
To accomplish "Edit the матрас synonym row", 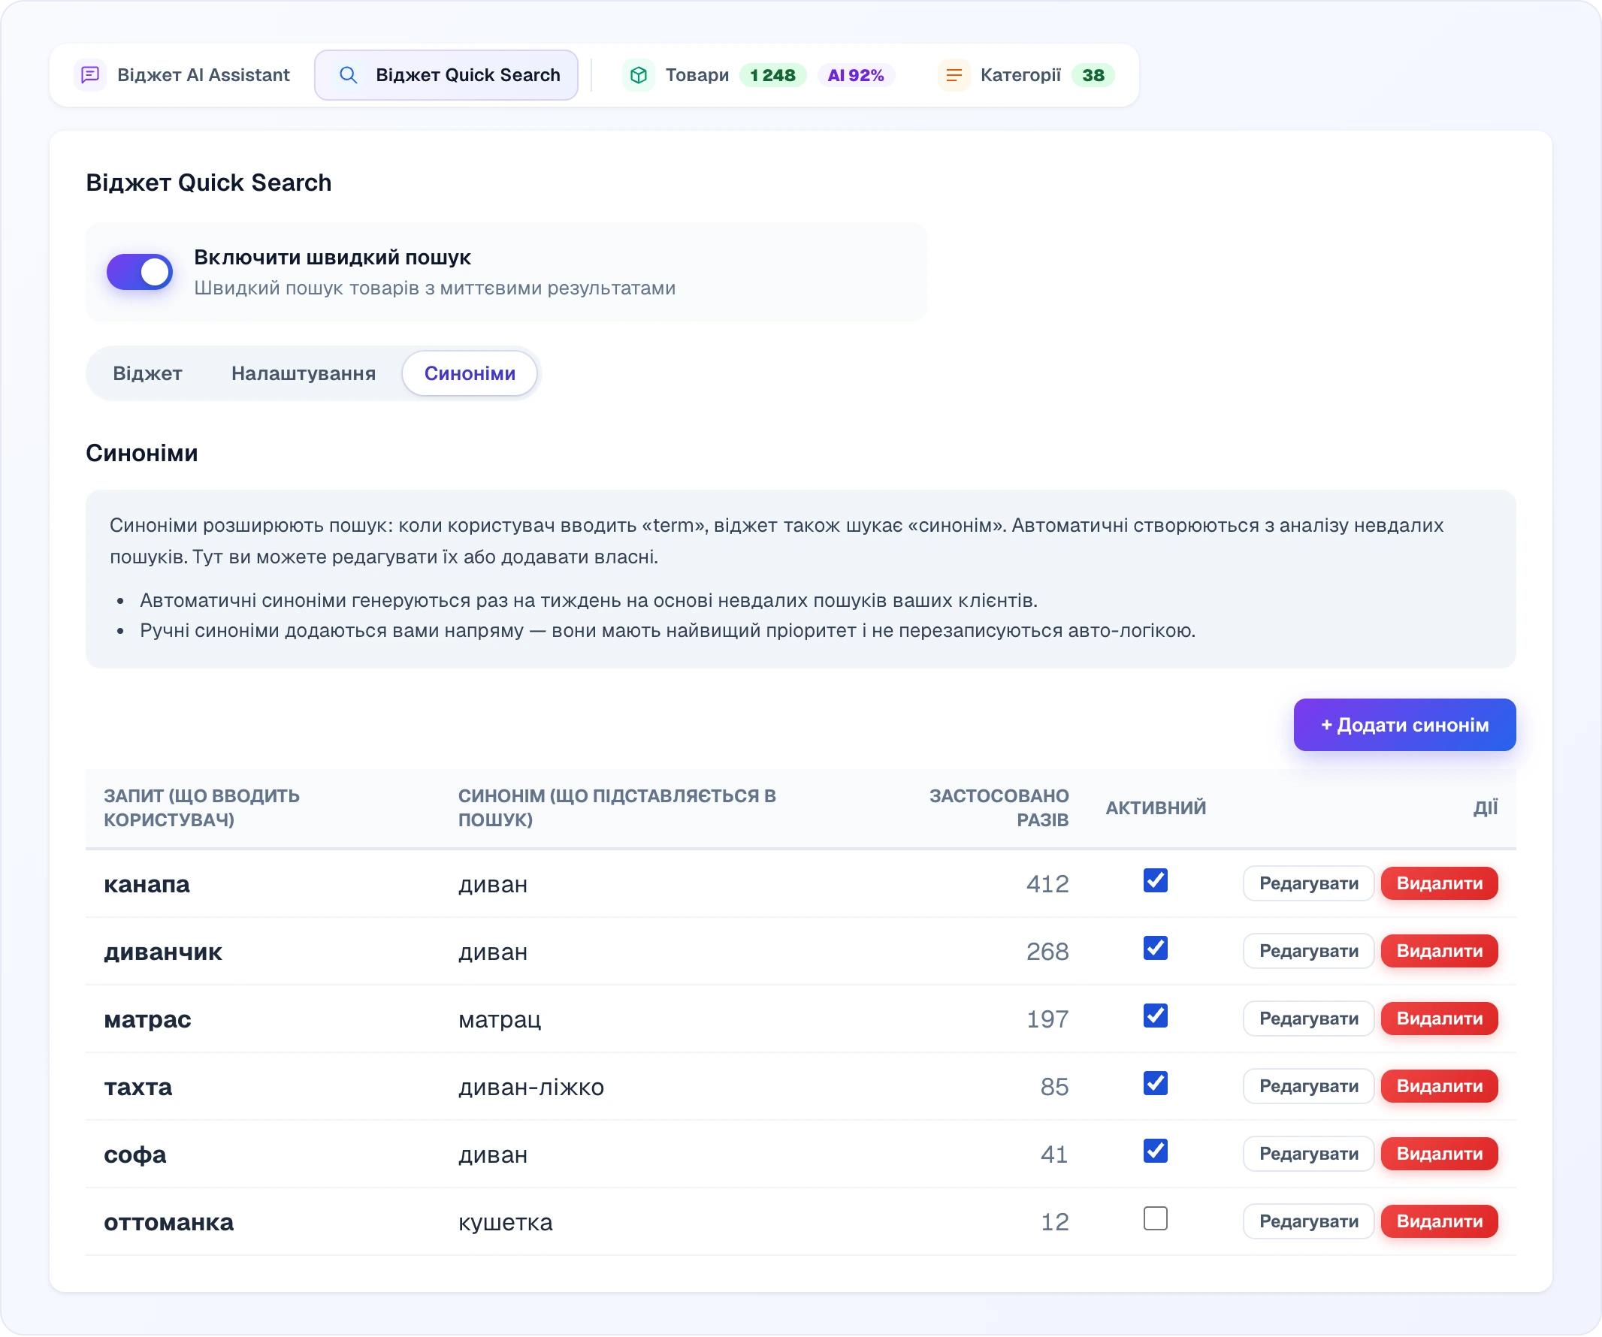I will 1308,1019.
